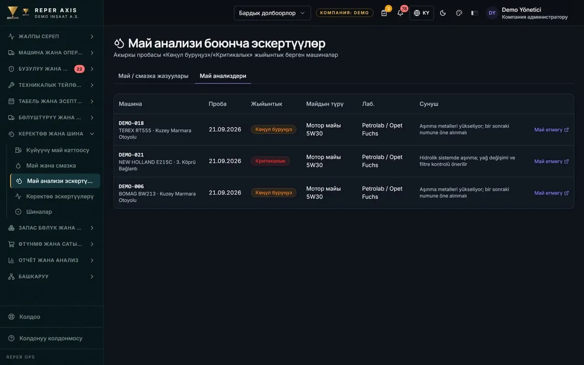Open Шиналар in the sidebar
Image resolution: width=584 pixels, height=365 pixels.
point(55,212)
